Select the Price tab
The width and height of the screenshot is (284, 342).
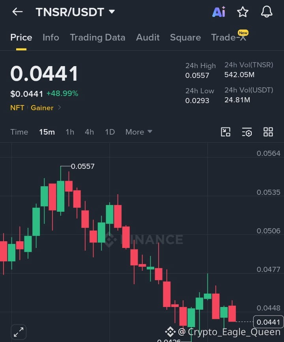(21, 37)
